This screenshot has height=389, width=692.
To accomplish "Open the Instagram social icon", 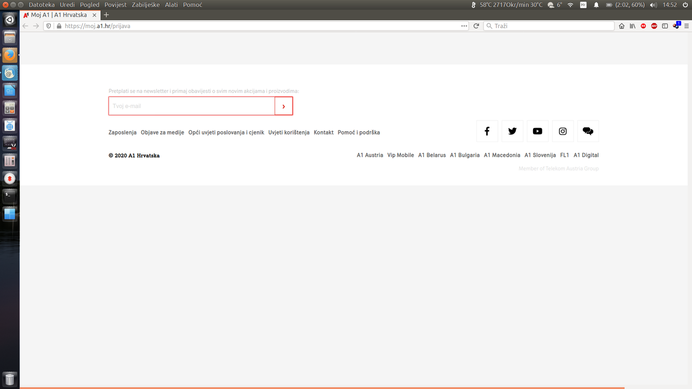I will coord(563,131).
